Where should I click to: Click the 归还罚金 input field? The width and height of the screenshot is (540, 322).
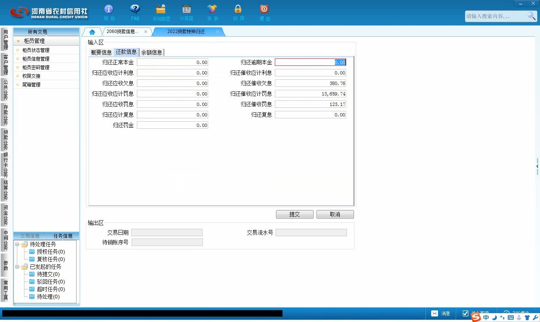[172, 125]
